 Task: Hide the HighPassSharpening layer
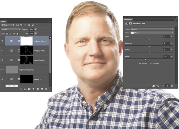pos(2,70)
